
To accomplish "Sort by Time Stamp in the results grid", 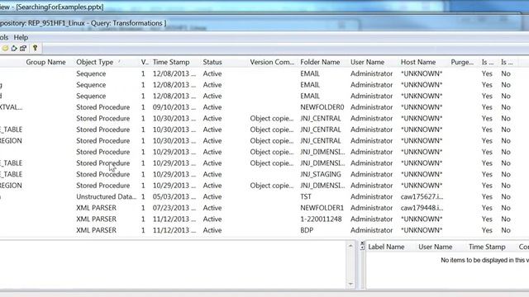I will pyautogui.click(x=171, y=63).
